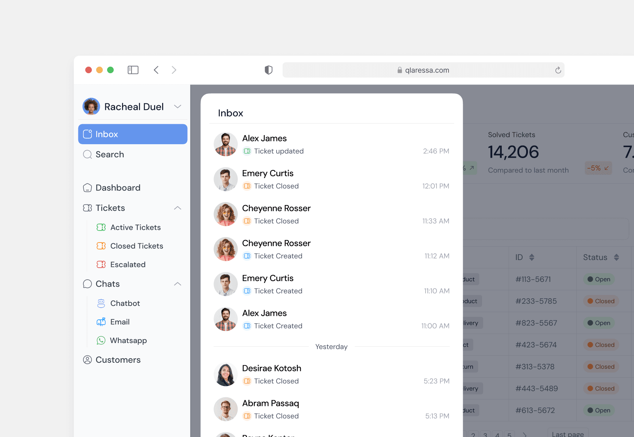Open Racheal Duel account dropdown chevron
634x437 pixels.
tap(177, 107)
